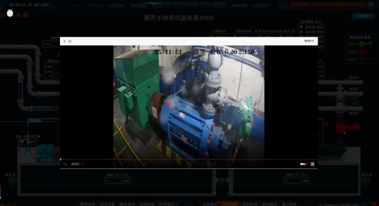Image resolution: width=379 pixels, height=206 pixels.
Task: Click the restore icon beside popup close
Action: point(70,41)
